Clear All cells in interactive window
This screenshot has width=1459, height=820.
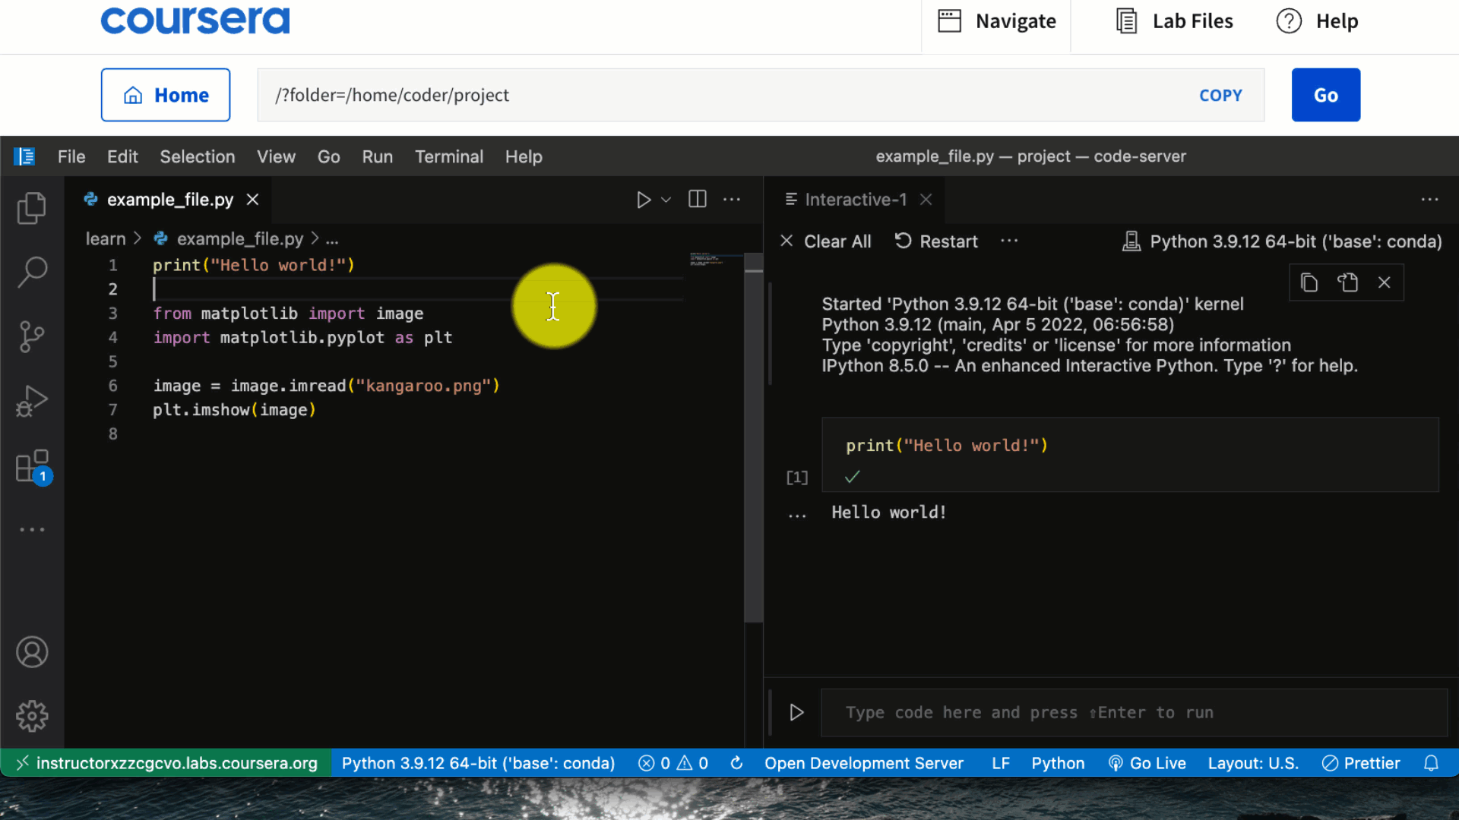pos(826,241)
